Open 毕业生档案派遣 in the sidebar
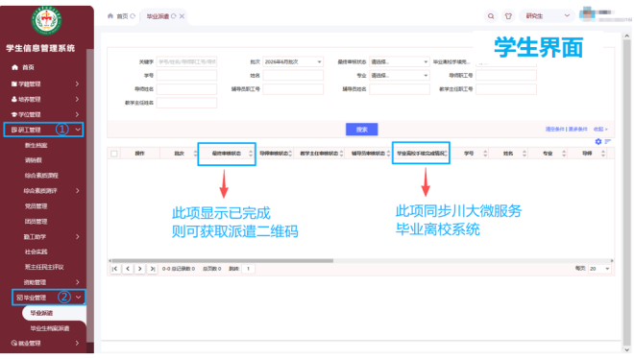This screenshot has width=634, height=359. 50,328
